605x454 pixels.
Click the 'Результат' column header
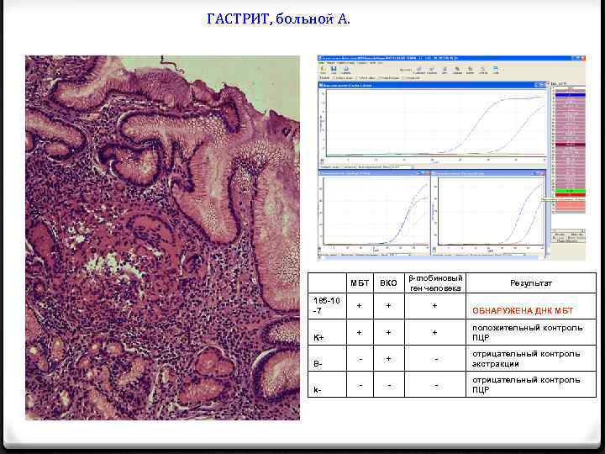[531, 283]
